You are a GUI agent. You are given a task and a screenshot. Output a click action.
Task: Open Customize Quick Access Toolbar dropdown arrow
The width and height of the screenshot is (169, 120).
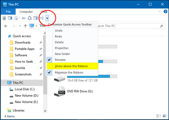point(47,18)
